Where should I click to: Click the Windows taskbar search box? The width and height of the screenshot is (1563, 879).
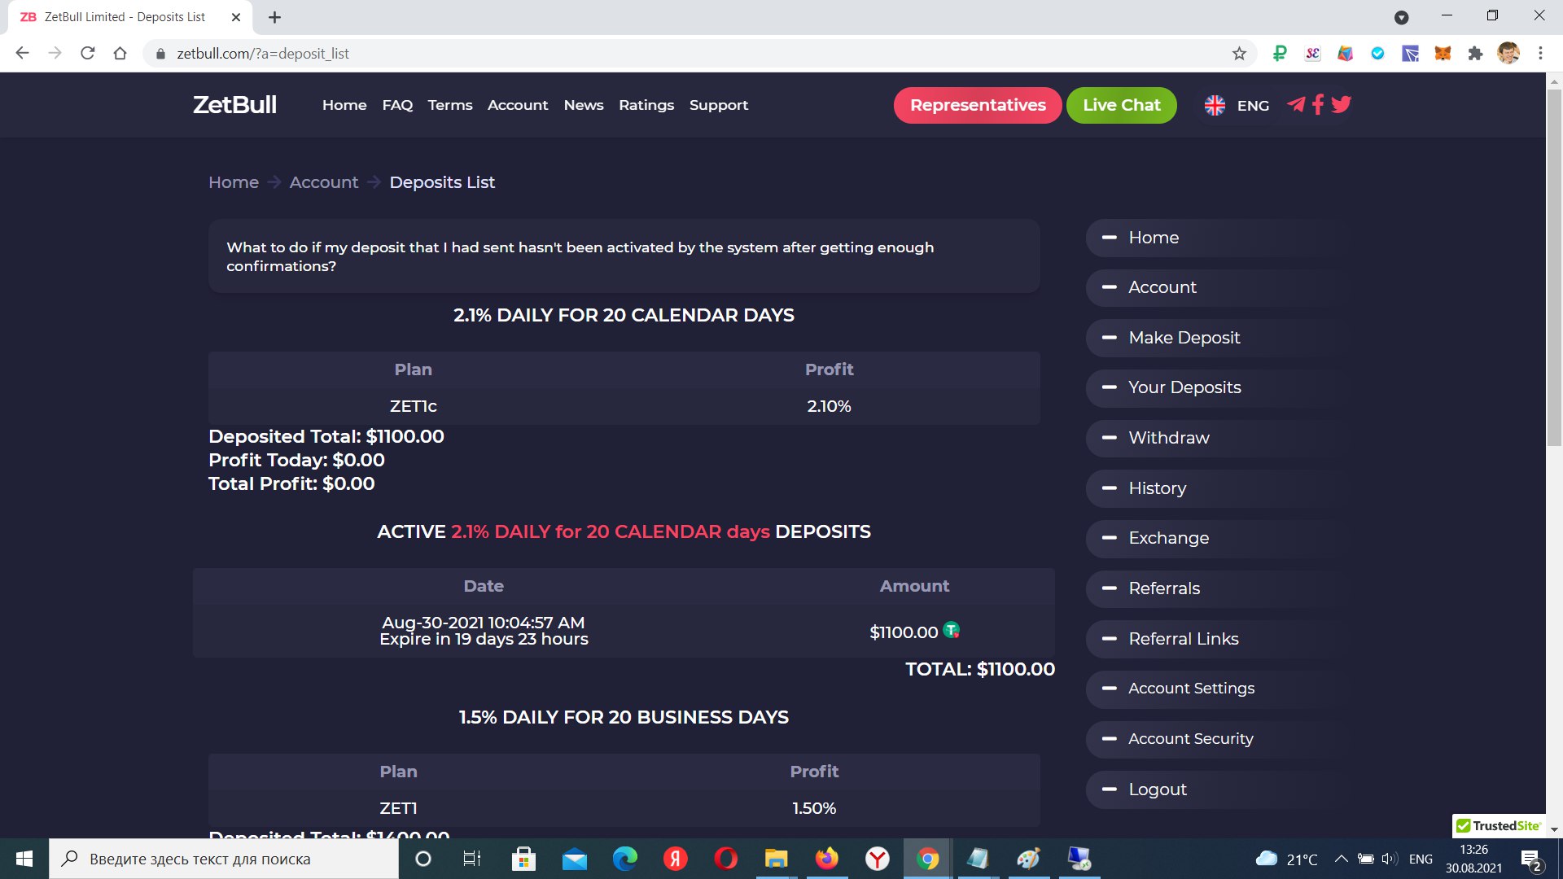coord(224,859)
